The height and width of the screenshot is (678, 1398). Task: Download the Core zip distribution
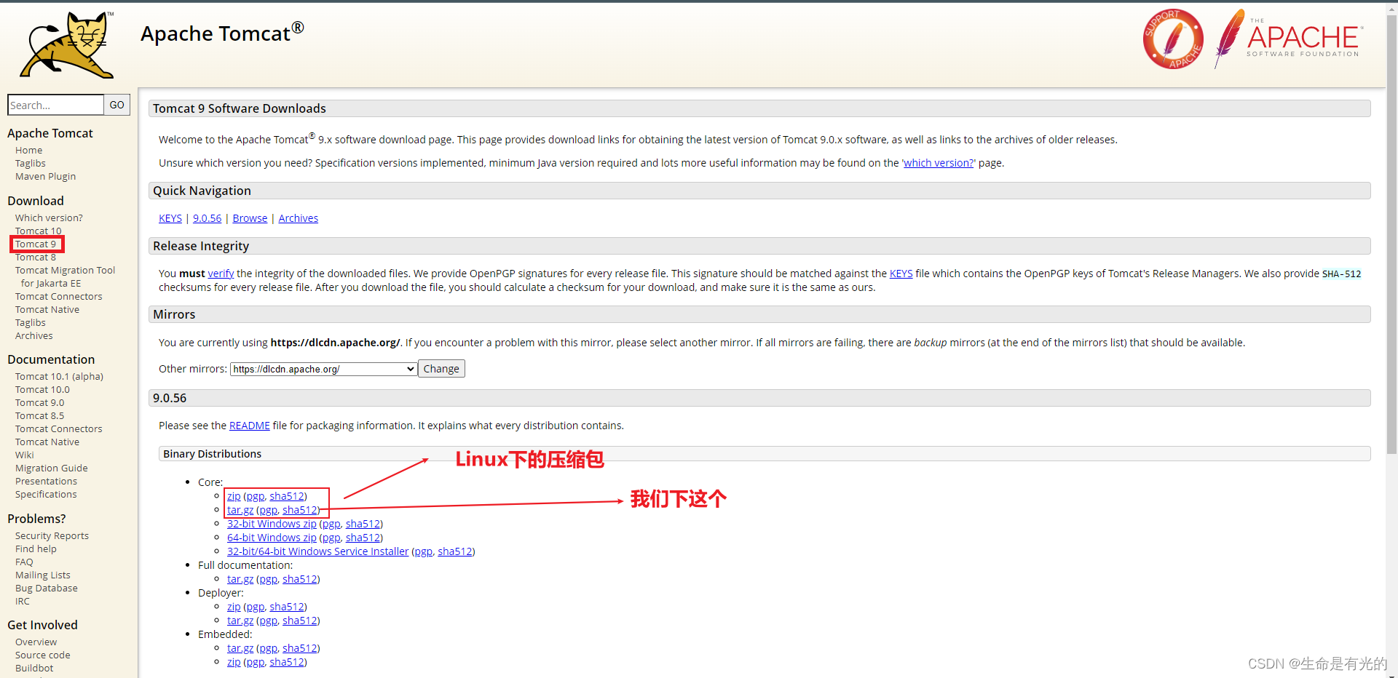234,496
